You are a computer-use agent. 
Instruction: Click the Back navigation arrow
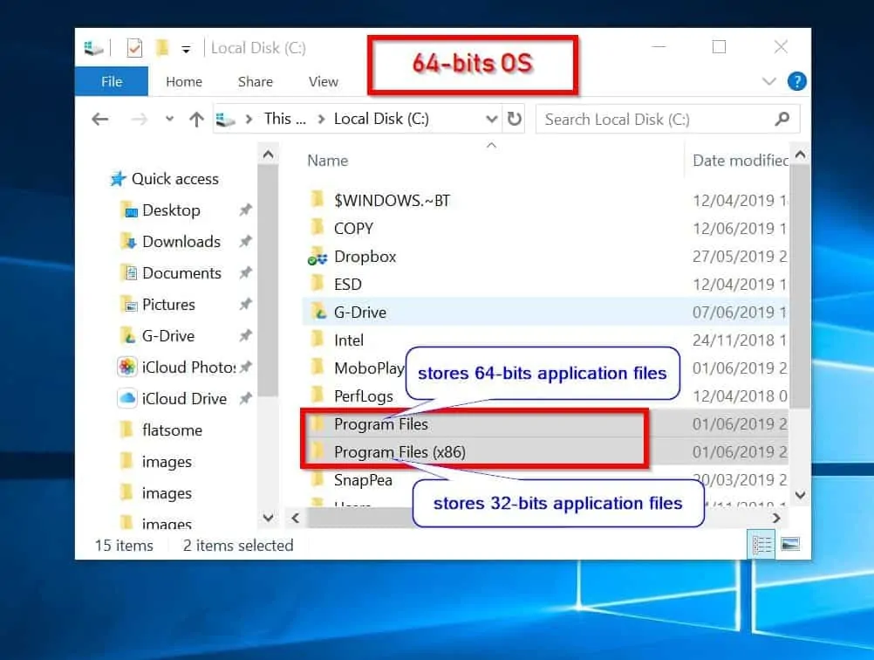click(99, 119)
